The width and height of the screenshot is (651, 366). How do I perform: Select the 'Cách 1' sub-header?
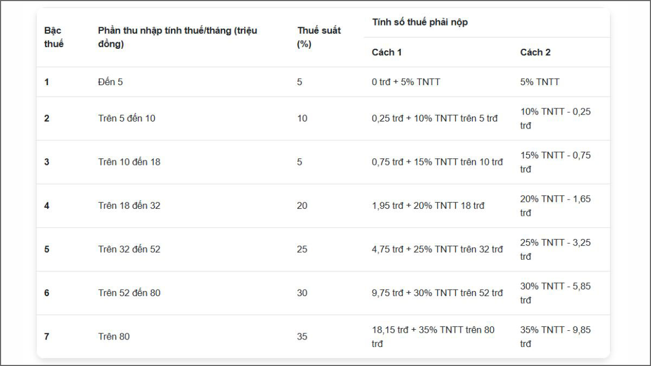387,53
